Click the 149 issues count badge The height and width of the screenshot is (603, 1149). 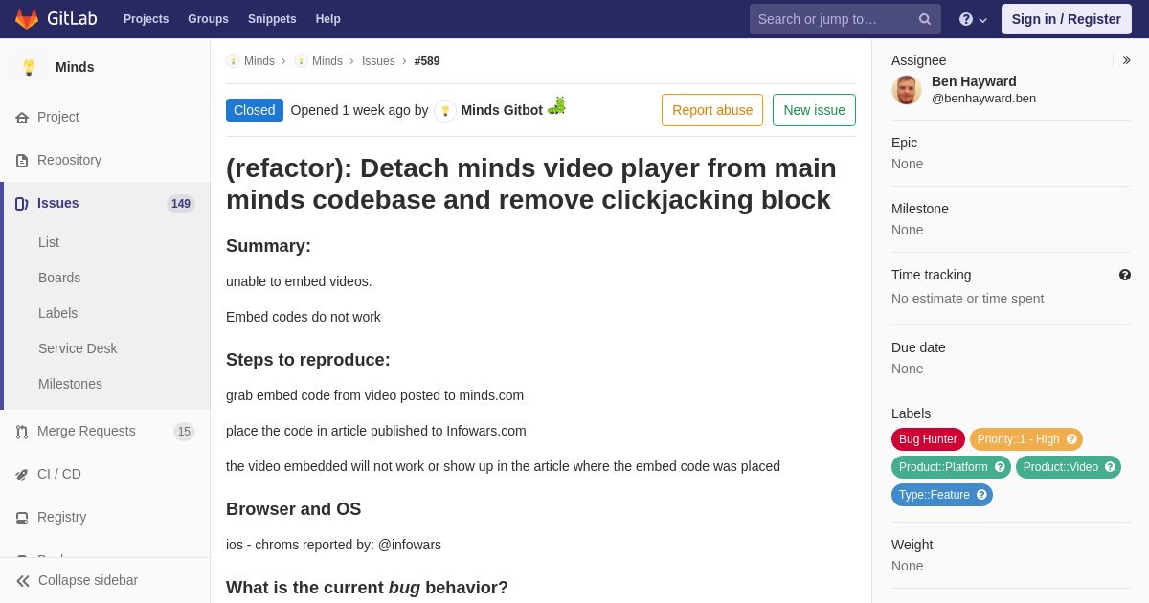point(181,204)
